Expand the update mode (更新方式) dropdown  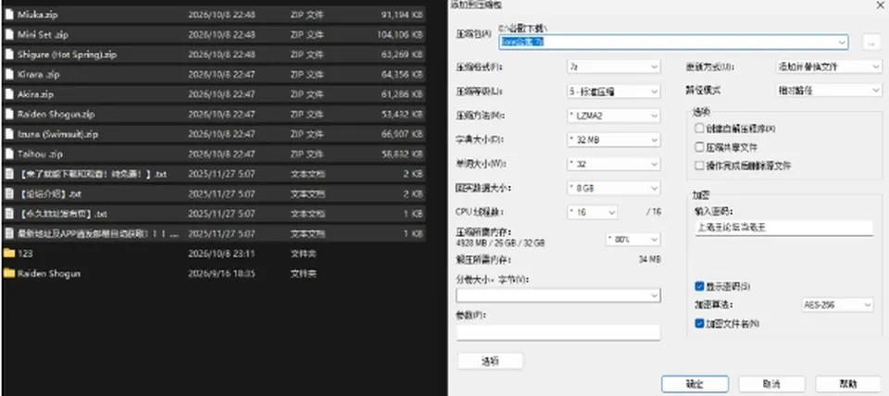click(828, 67)
